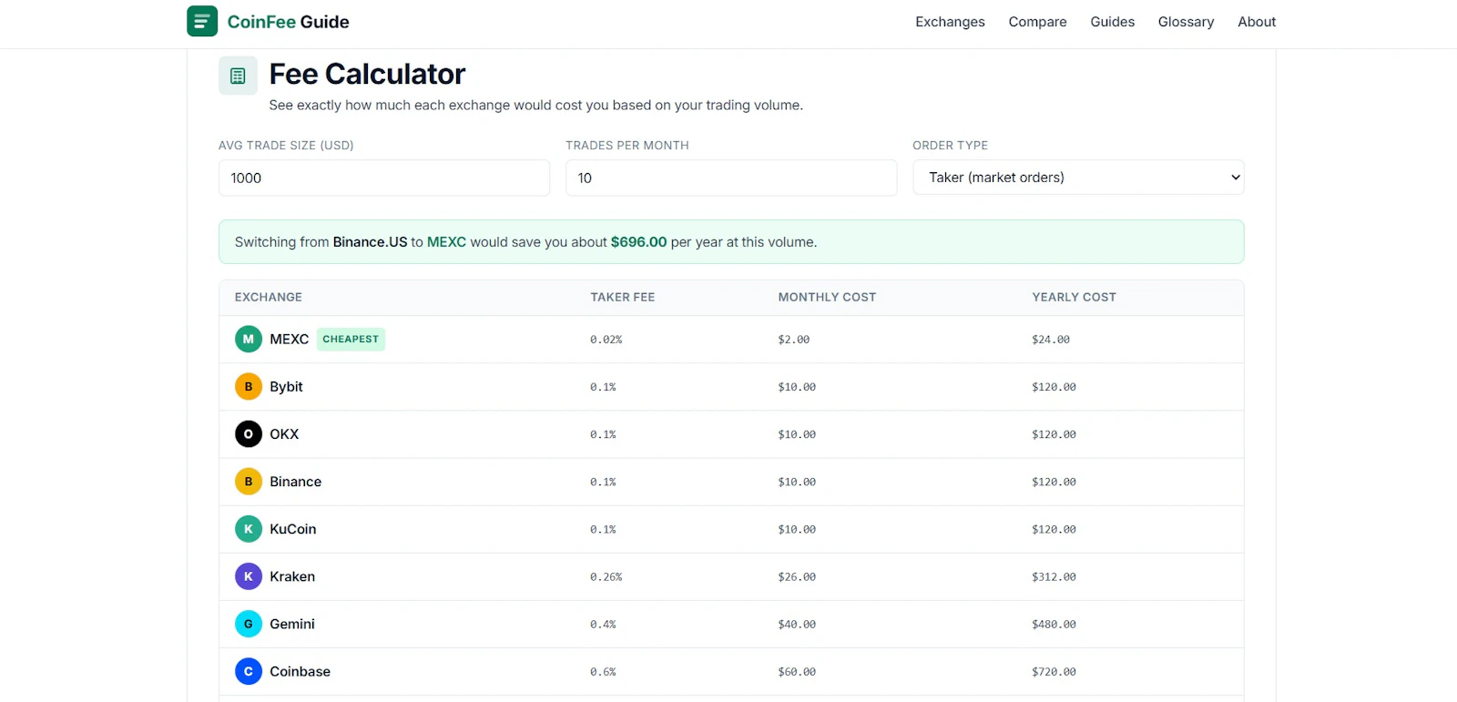Image resolution: width=1457 pixels, height=702 pixels.
Task: Click the CoinFee Guide logo icon
Action: (x=202, y=21)
